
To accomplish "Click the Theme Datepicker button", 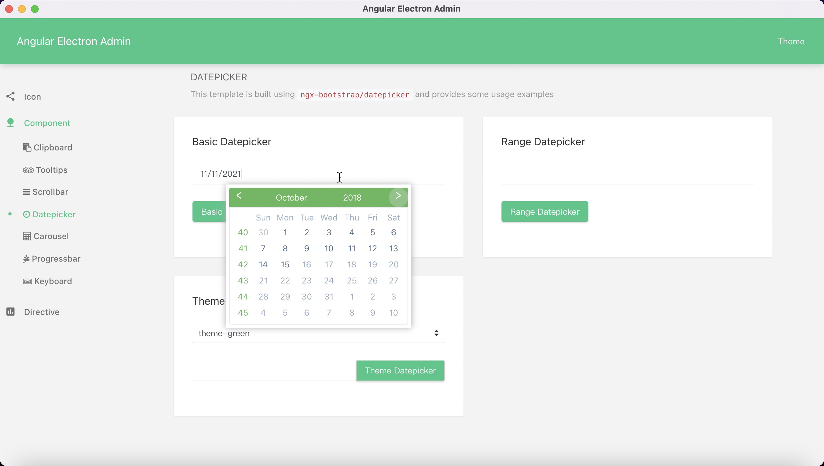I will click(x=400, y=371).
